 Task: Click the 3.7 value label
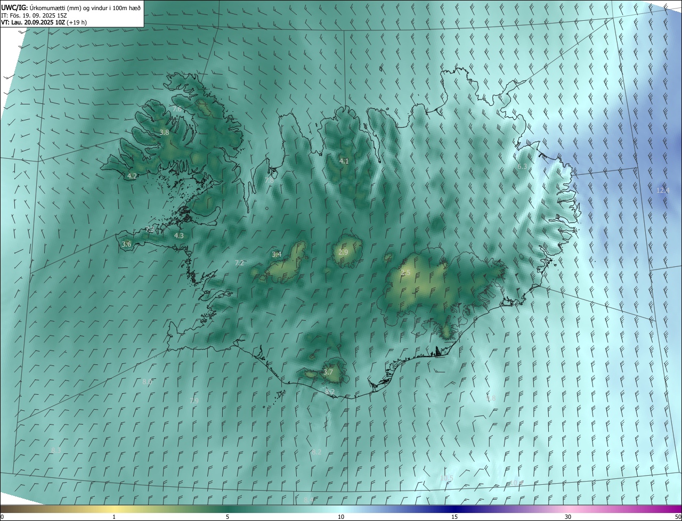pos(328,372)
